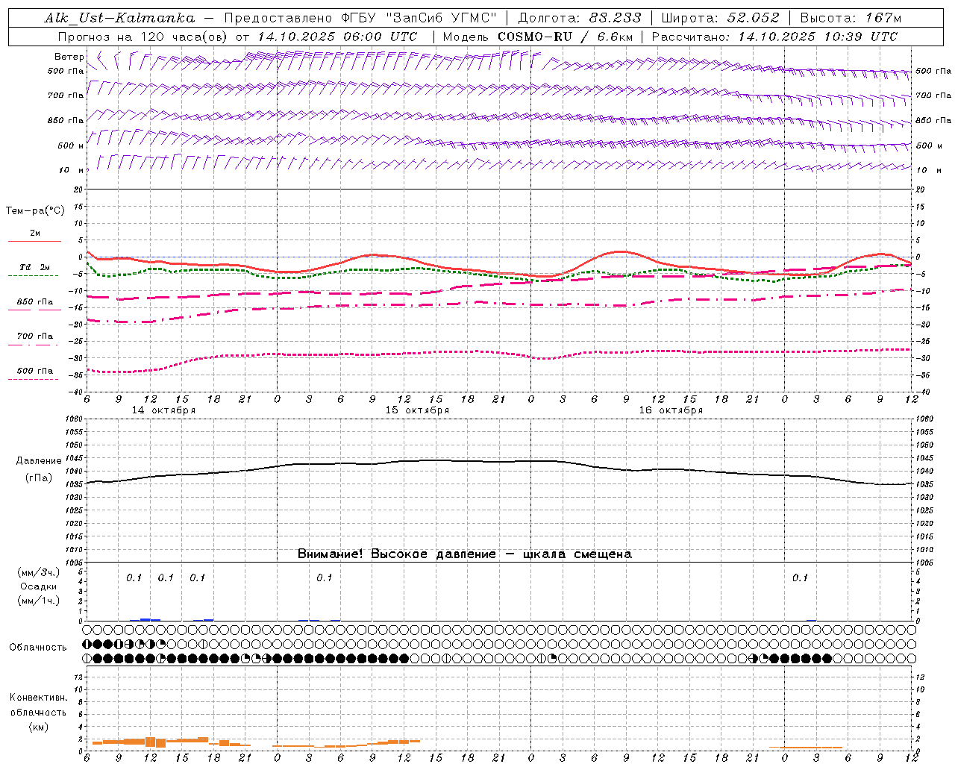
Task: Click the Рассчитано: 14.10.2025 10:39 UTC text
Action: pyautogui.click(x=774, y=37)
